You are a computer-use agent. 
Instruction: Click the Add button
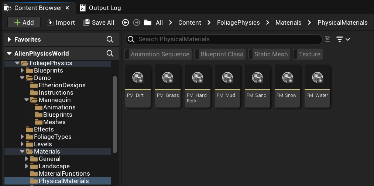pos(24,22)
